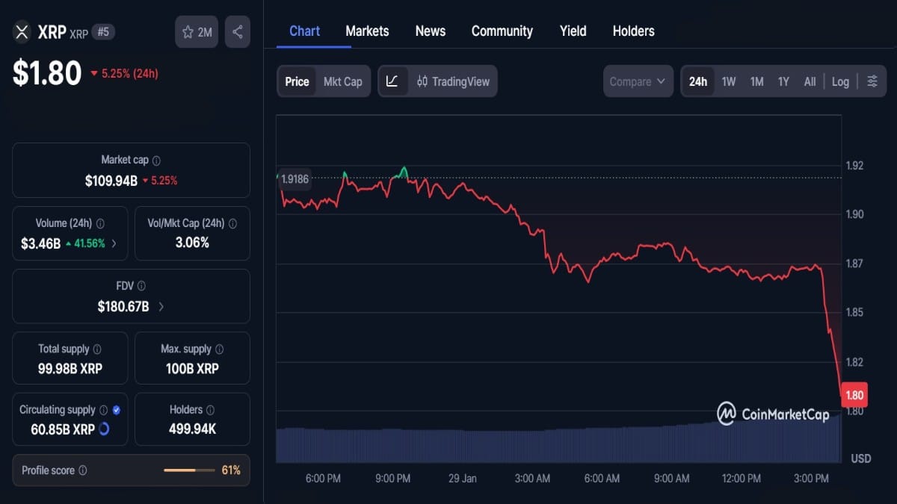Share XRP page via share icon

coord(238,32)
